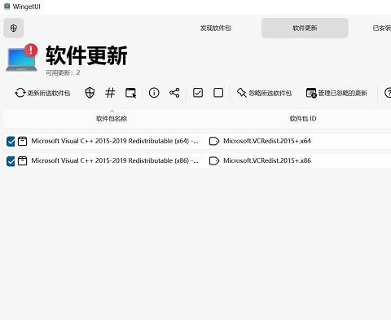Click 更新所选软件包 button
The width and height of the screenshot is (391, 320).
click(x=42, y=93)
